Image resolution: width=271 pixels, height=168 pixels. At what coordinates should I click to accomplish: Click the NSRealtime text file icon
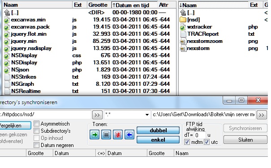coord(7,91)
